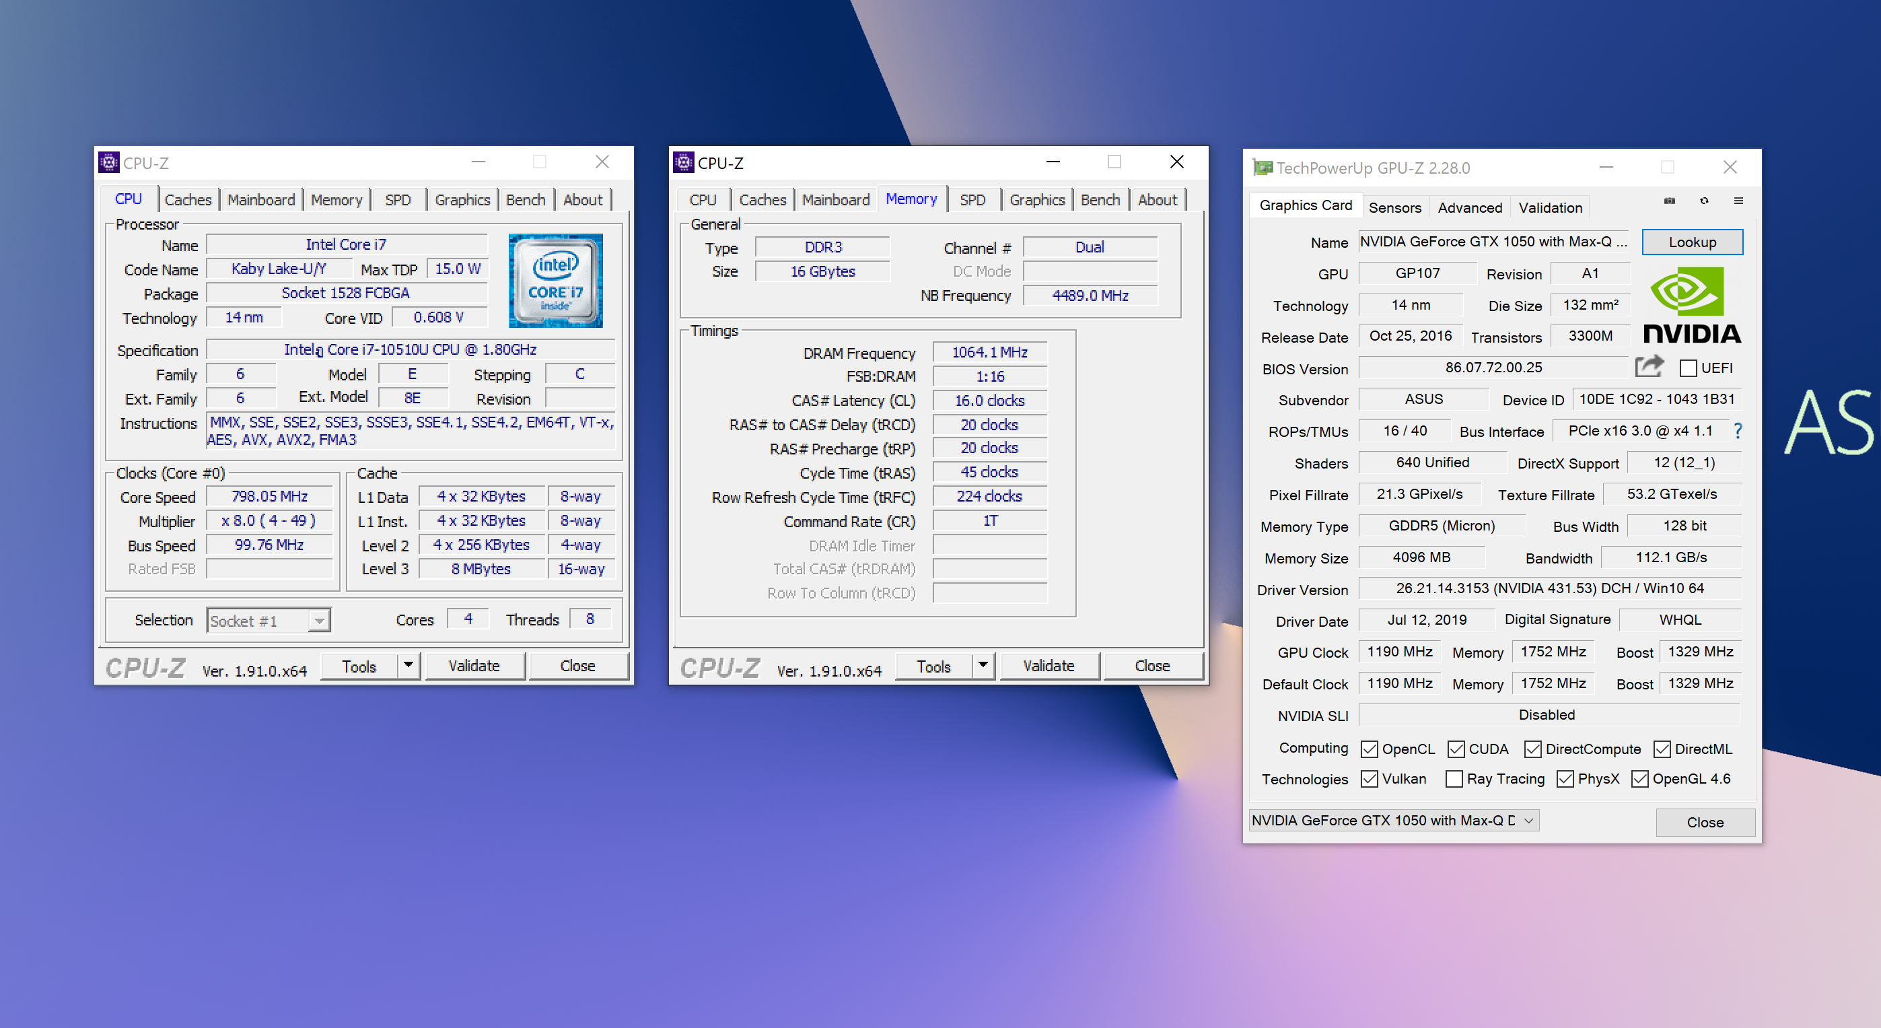The height and width of the screenshot is (1028, 1881).
Task: Click the GPU Name field in GPU-Z
Action: point(1493,242)
